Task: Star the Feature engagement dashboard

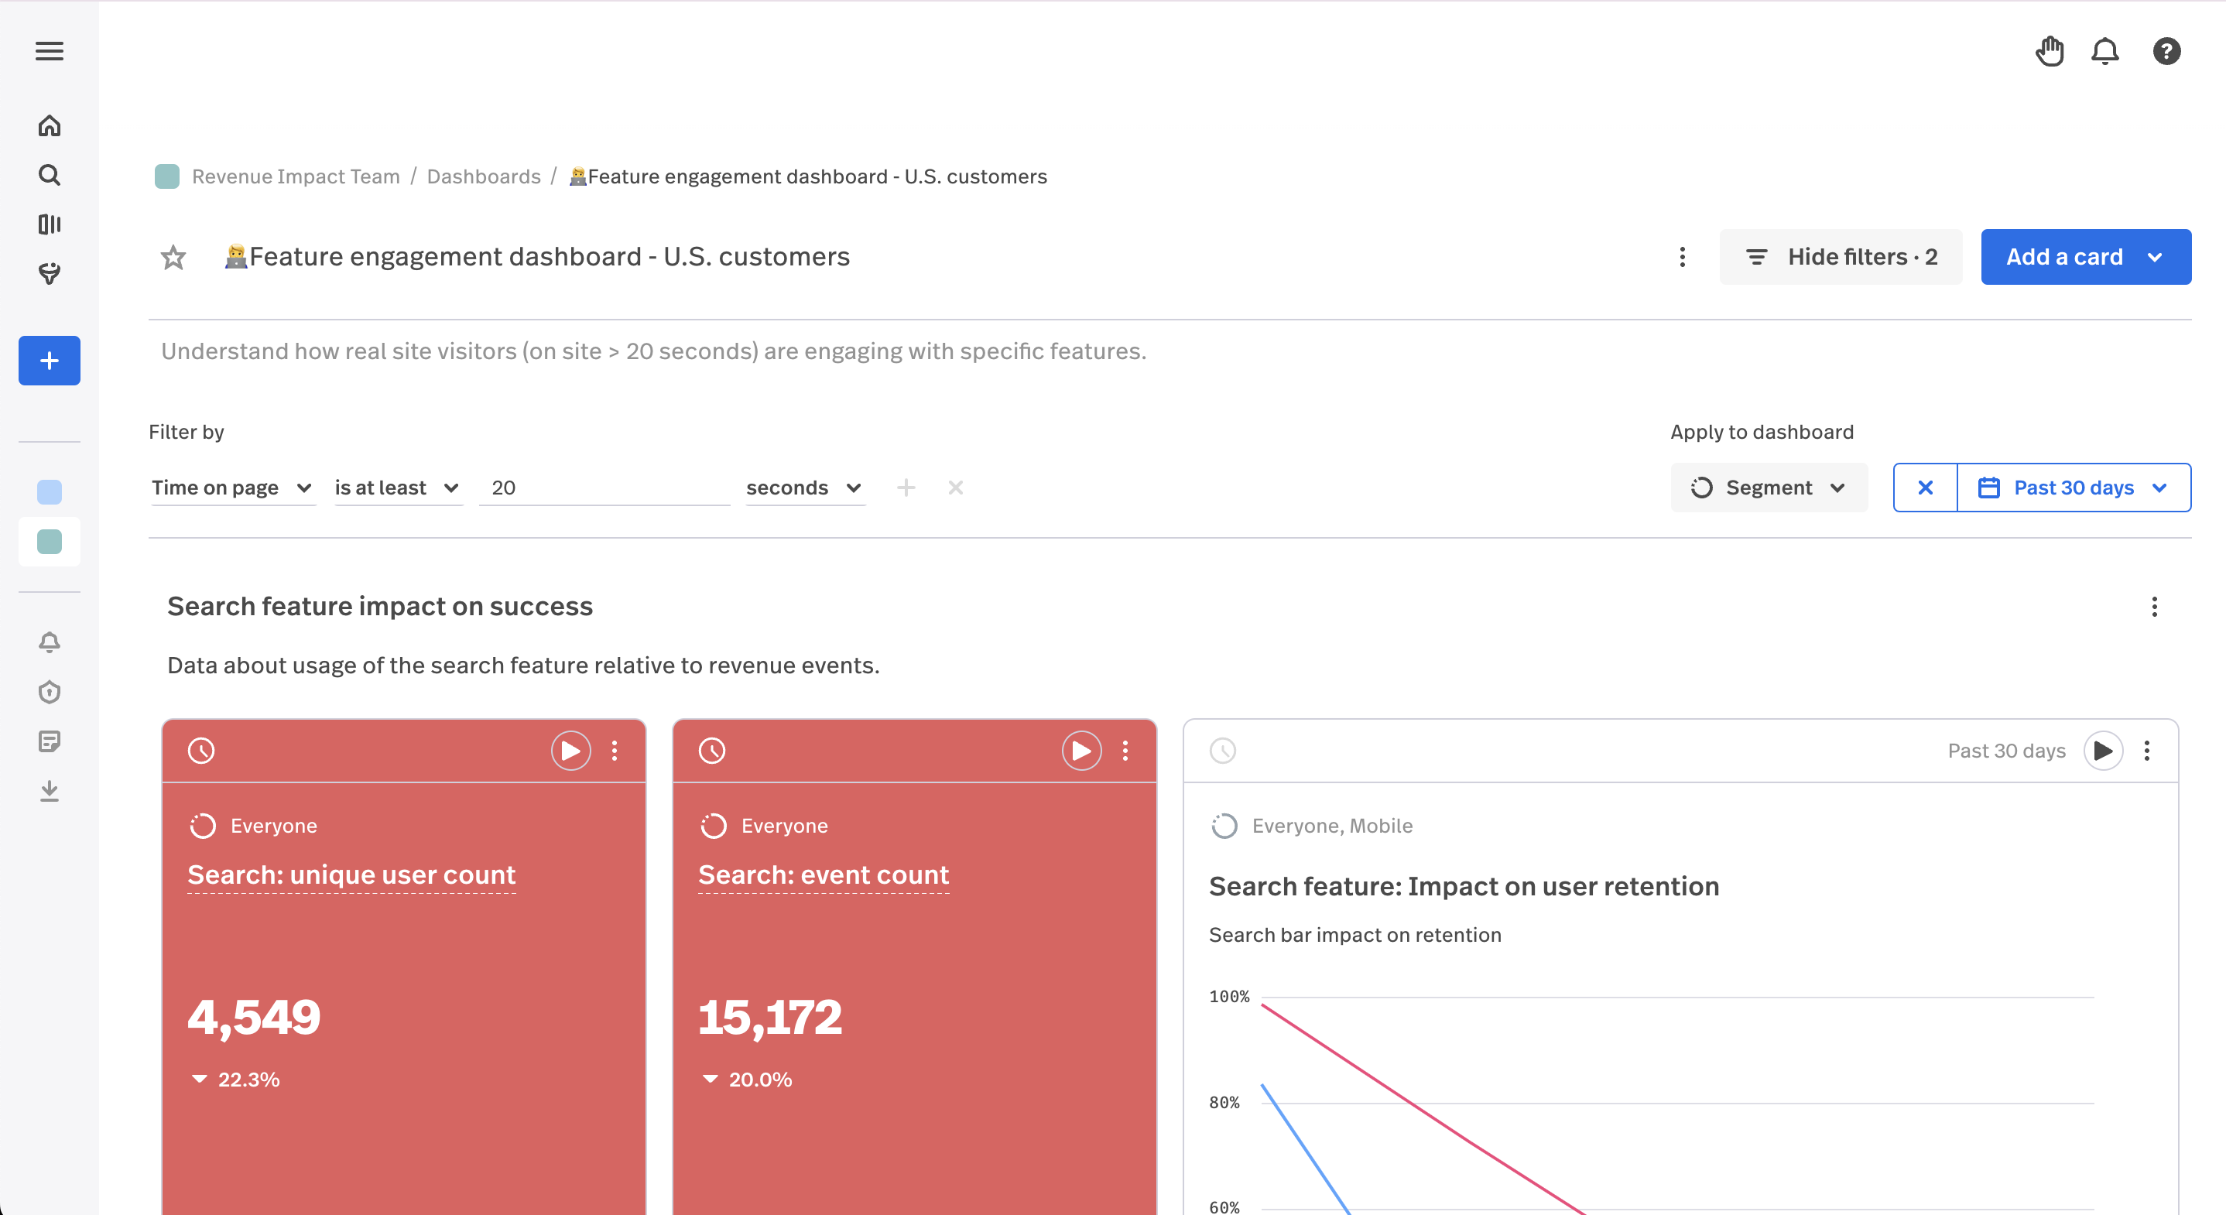Action: coord(173,257)
